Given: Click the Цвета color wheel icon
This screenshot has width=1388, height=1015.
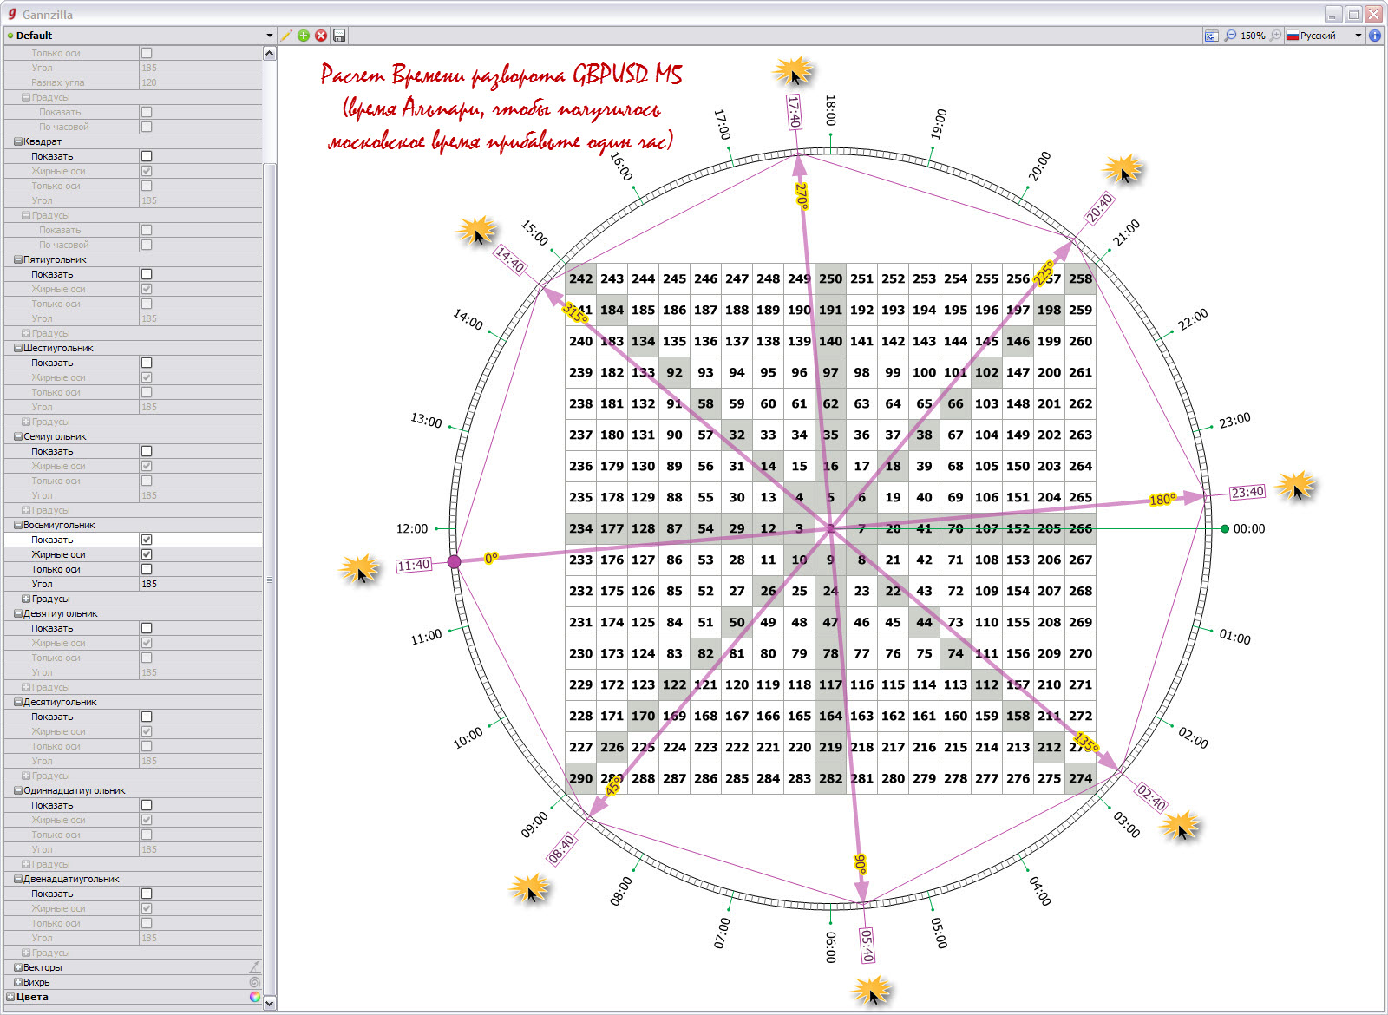Looking at the screenshot, I should [255, 997].
